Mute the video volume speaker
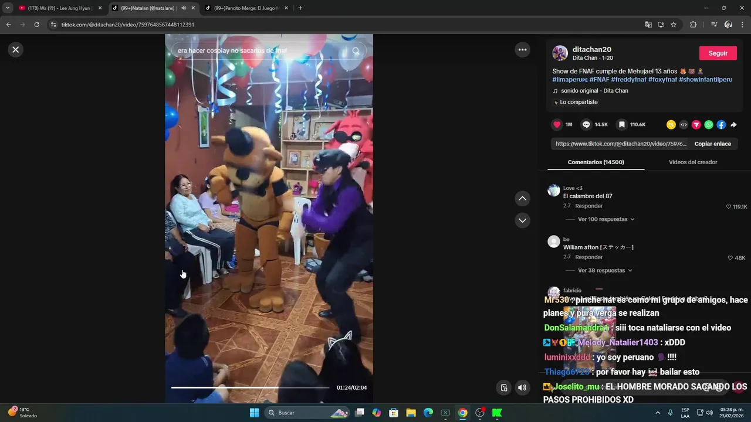Screen dimensions: 751x422 [522, 387]
